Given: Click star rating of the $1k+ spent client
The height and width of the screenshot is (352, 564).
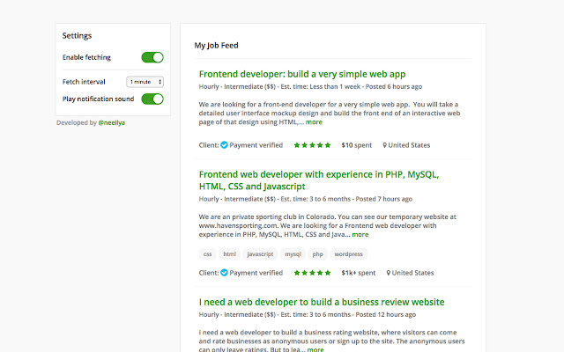Looking at the screenshot, I should pos(312,273).
